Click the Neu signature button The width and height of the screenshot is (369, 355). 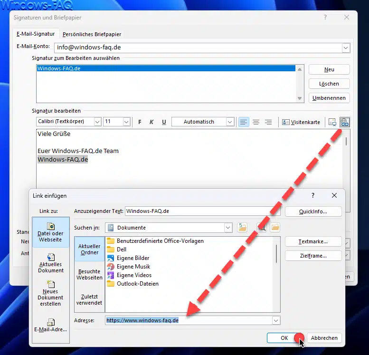pyautogui.click(x=329, y=69)
